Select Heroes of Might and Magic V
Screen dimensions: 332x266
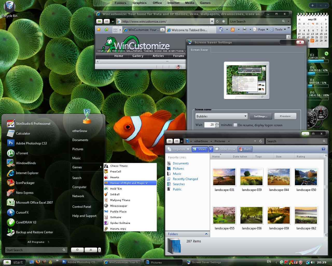point(130,183)
